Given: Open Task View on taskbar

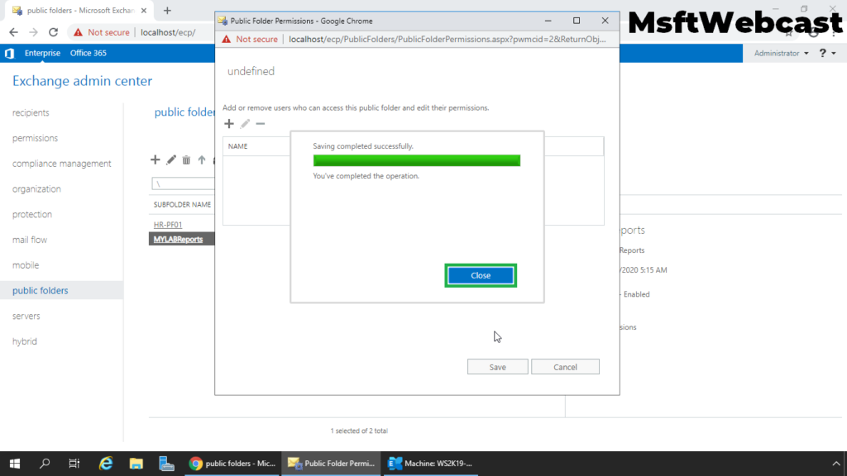Looking at the screenshot, I should (x=74, y=464).
